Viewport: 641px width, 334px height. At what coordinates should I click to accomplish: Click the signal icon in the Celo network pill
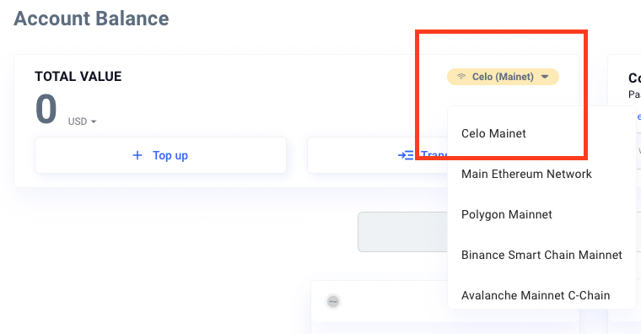[x=461, y=77]
